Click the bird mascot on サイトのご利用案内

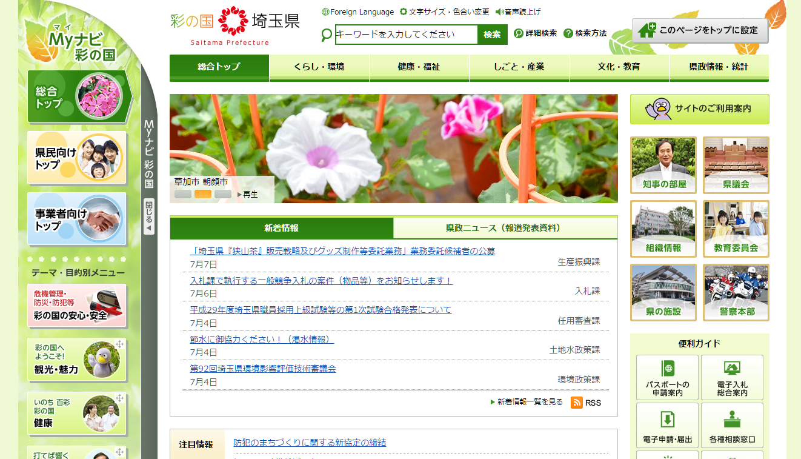pyautogui.click(x=659, y=109)
